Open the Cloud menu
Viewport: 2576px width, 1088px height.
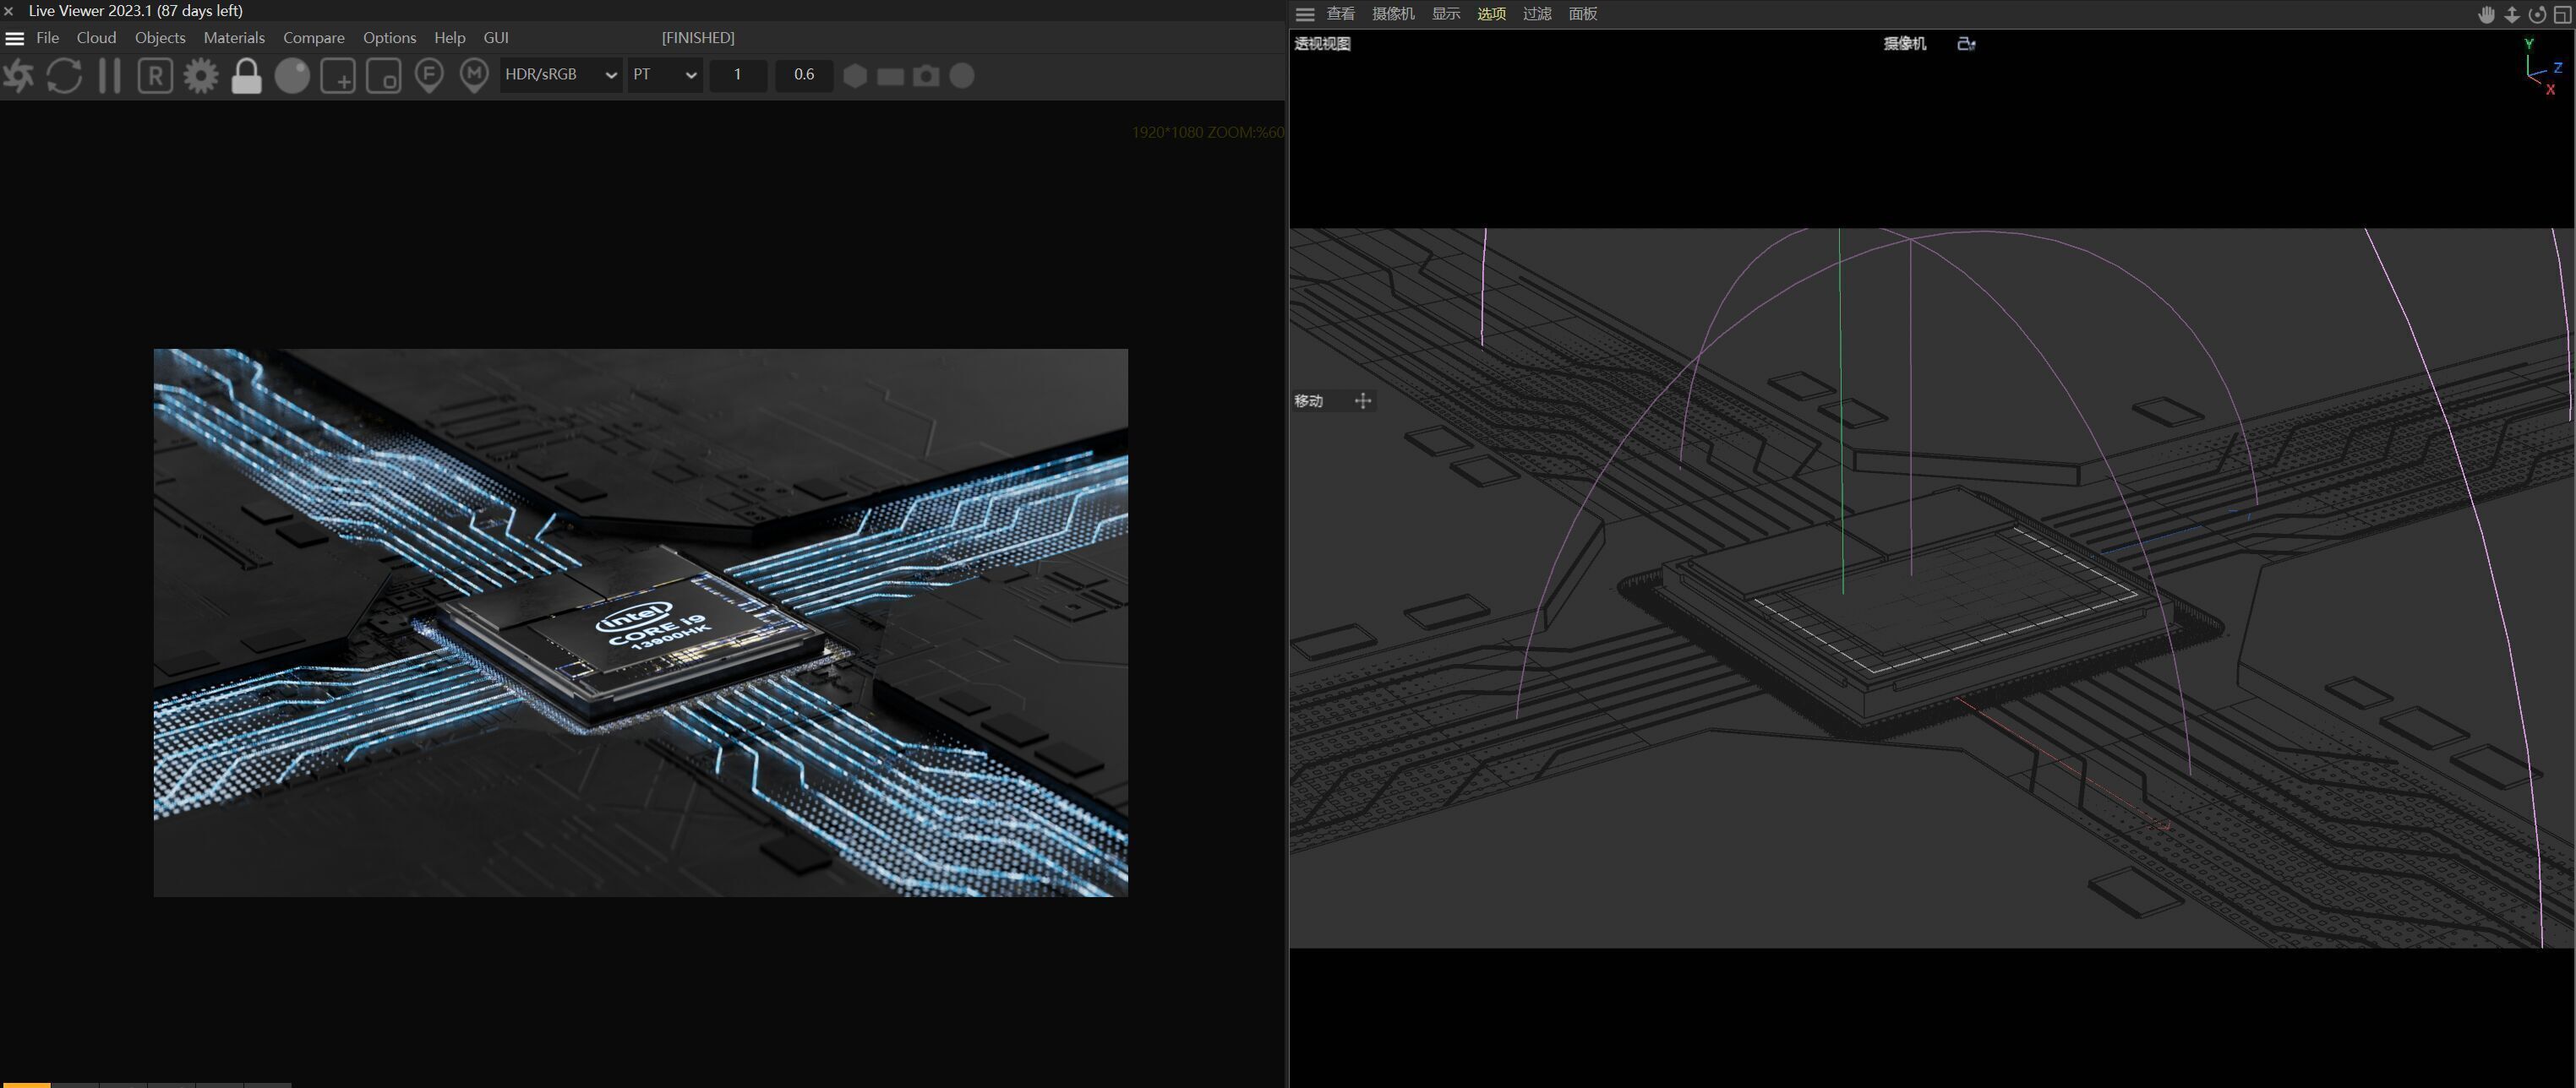coord(96,38)
